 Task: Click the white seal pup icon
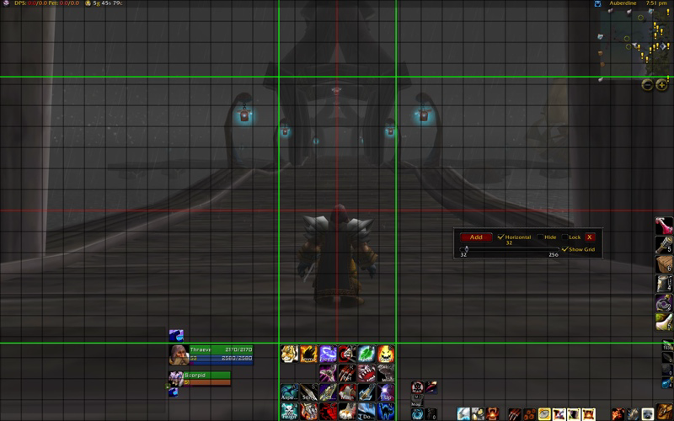(648, 414)
